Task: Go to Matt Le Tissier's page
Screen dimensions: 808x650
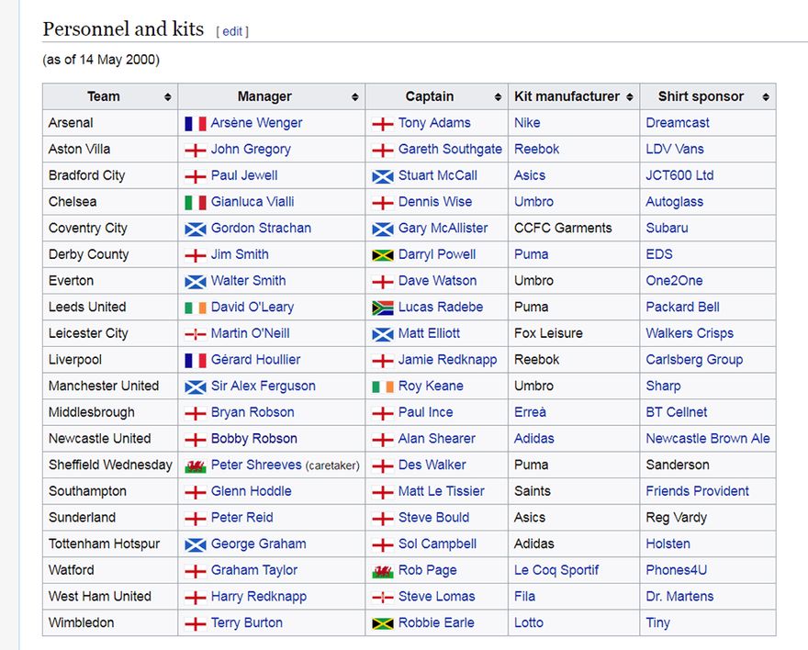Action: (x=441, y=491)
